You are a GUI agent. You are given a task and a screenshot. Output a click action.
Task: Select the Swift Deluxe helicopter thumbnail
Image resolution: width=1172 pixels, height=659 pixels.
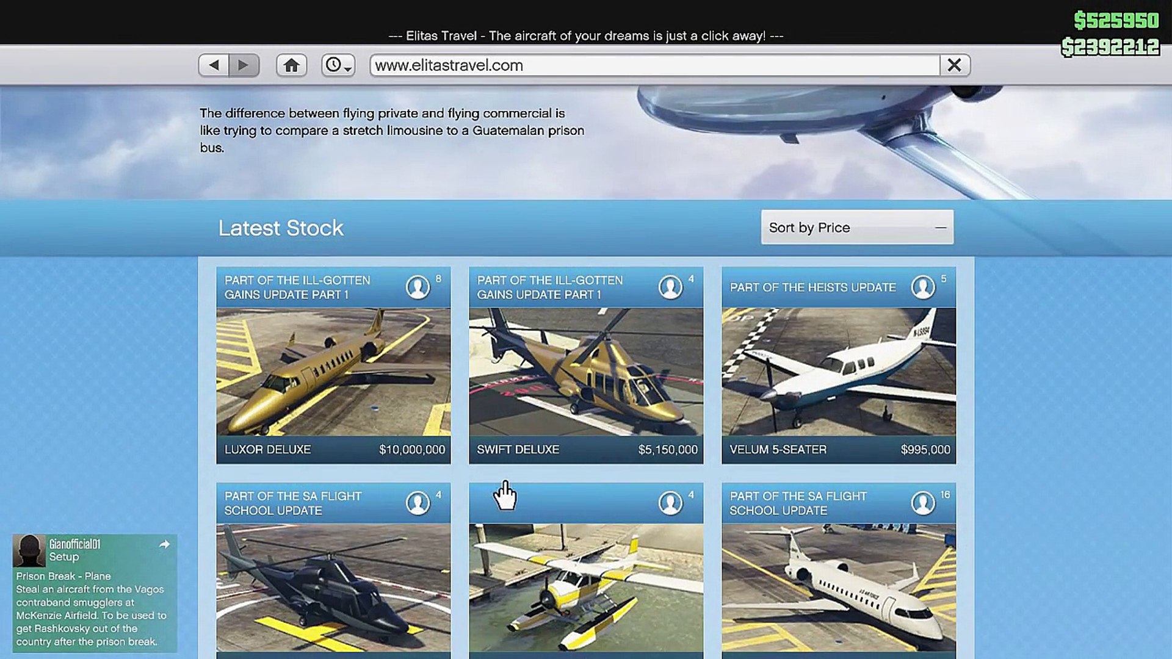point(586,371)
